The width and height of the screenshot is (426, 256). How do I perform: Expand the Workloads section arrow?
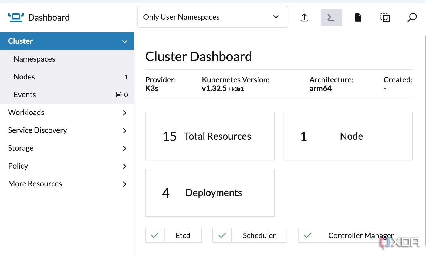(x=125, y=113)
